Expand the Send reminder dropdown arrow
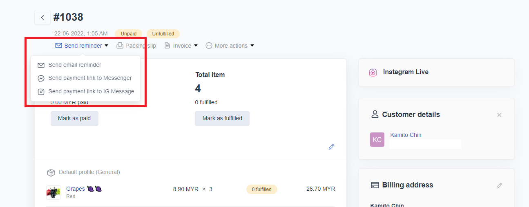 click(x=106, y=46)
